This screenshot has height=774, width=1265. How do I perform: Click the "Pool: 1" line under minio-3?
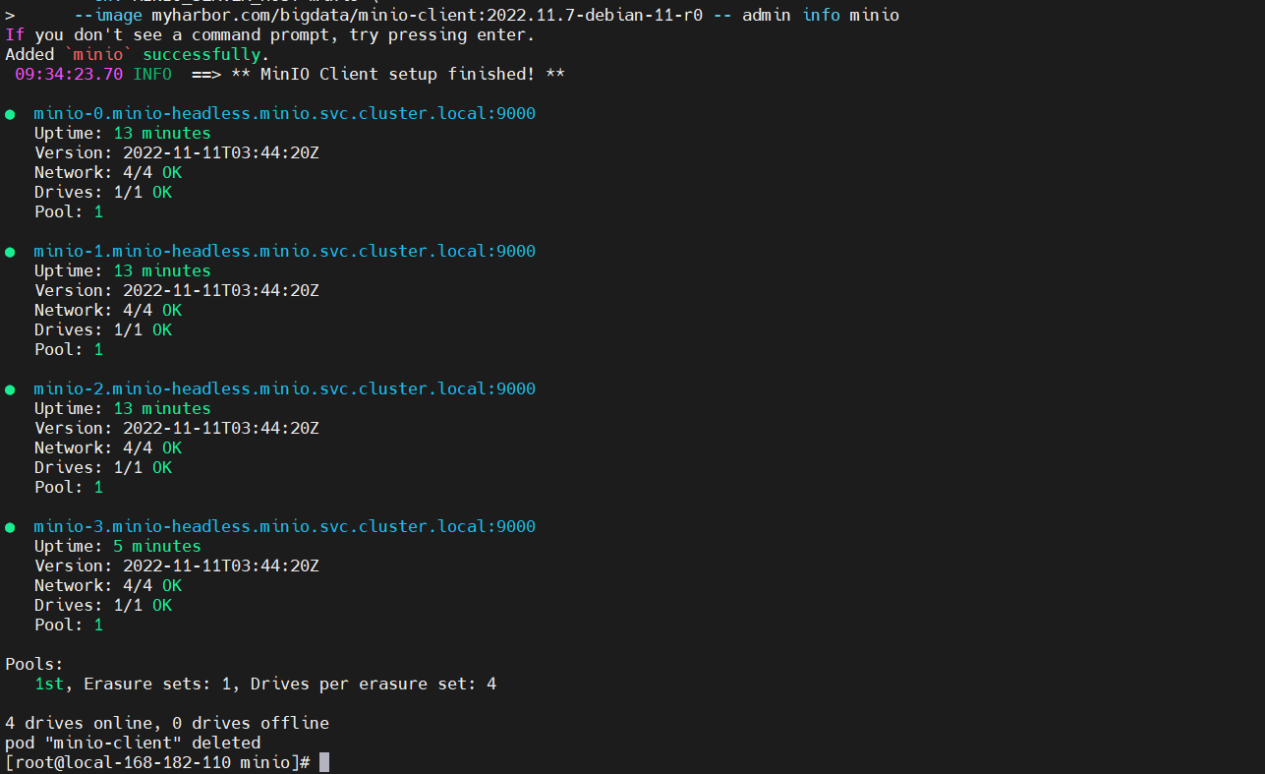(x=69, y=625)
